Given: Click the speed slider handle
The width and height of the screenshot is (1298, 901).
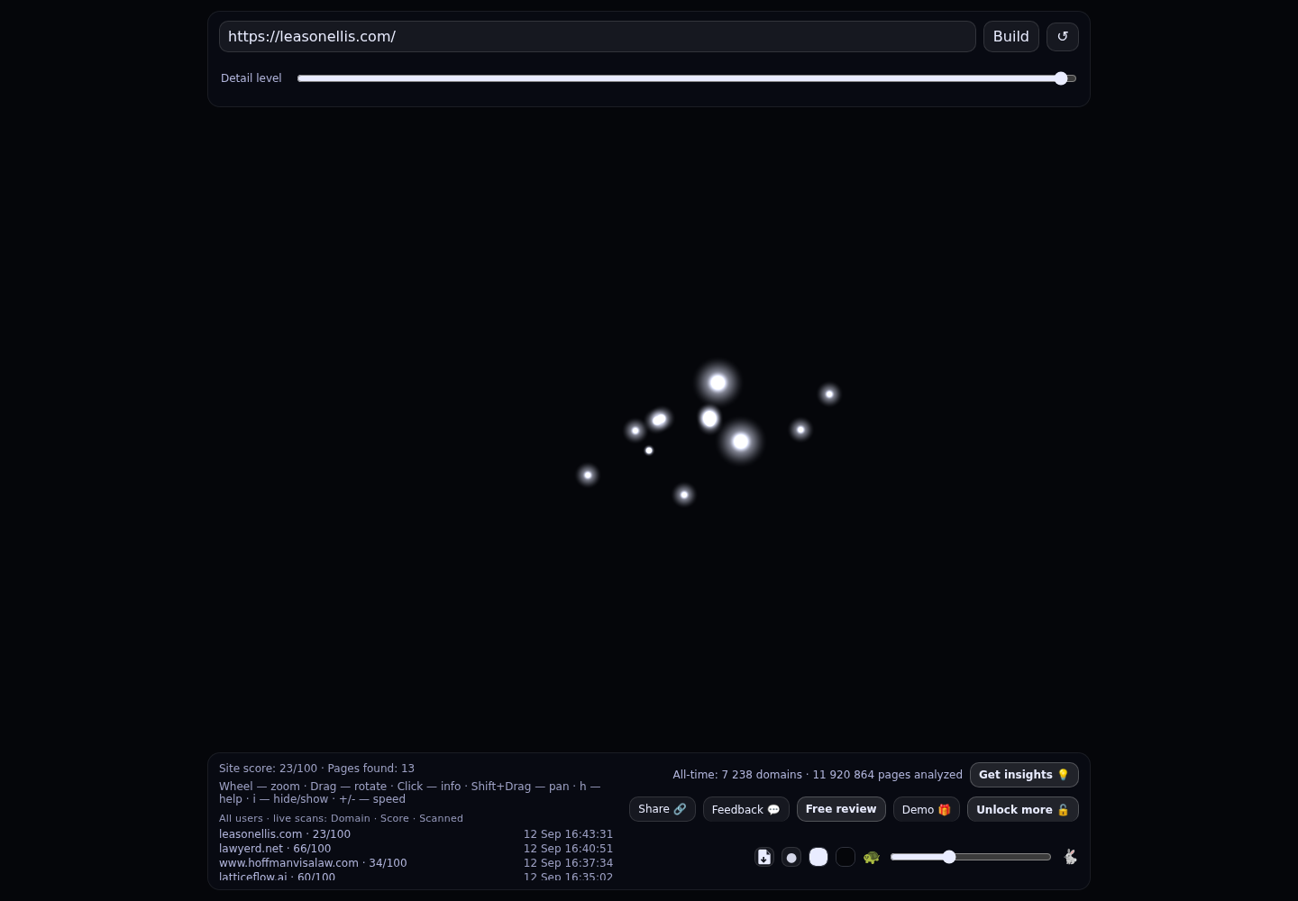Looking at the screenshot, I should tap(949, 857).
